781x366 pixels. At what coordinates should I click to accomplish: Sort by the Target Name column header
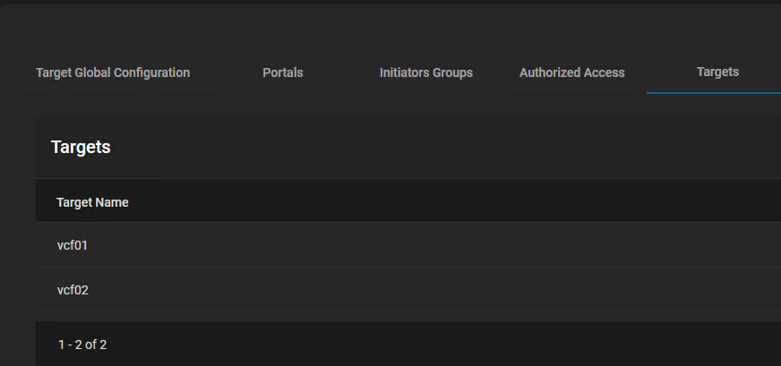(92, 202)
